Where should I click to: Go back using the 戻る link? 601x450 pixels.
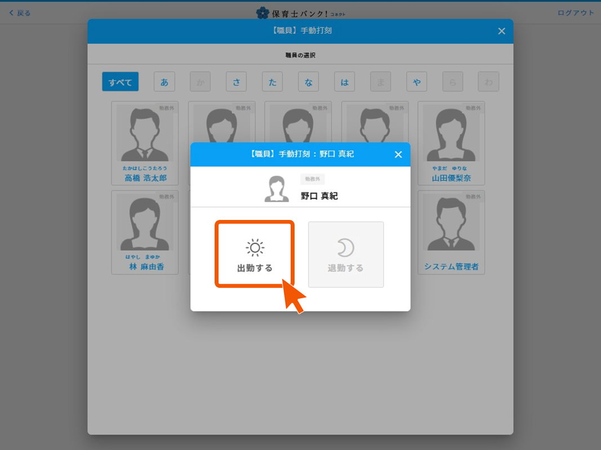(20, 13)
